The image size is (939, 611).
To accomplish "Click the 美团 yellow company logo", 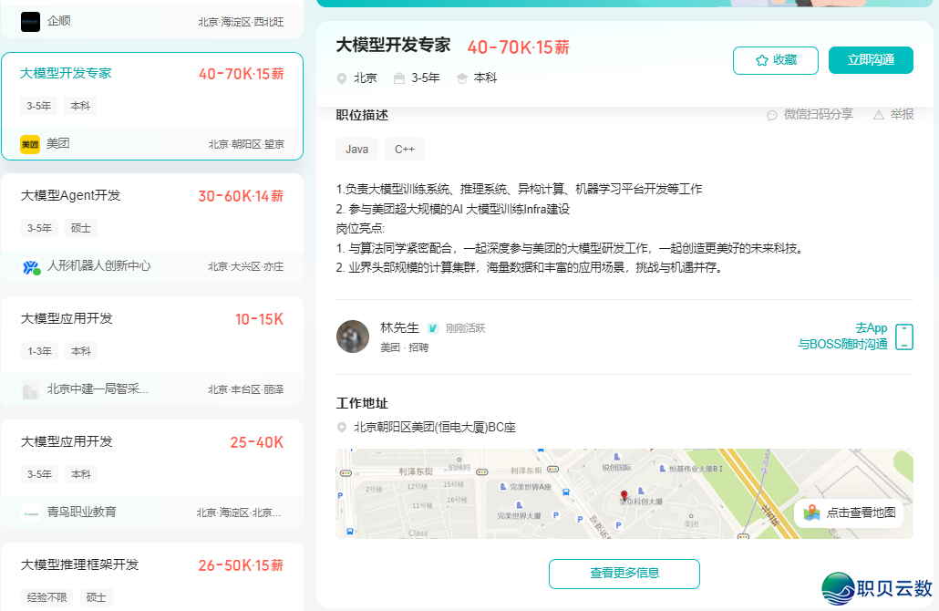I will [30, 144].
